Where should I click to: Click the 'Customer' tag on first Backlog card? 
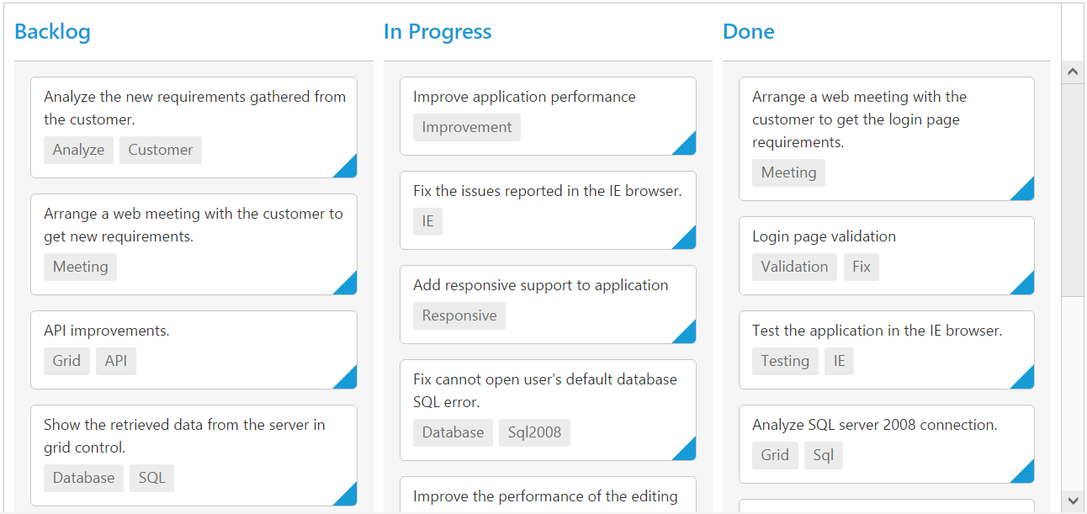pos(161,150)
